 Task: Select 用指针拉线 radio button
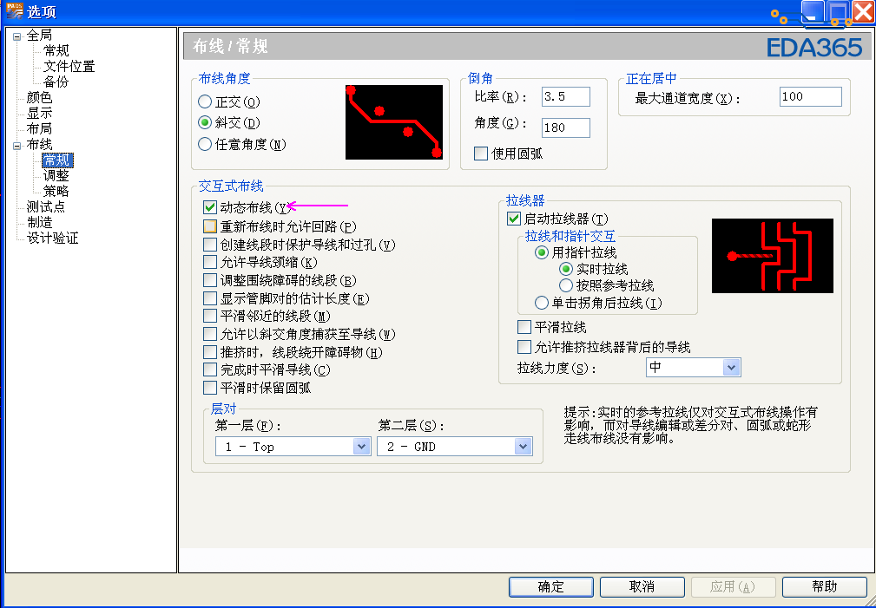(542, 253)
